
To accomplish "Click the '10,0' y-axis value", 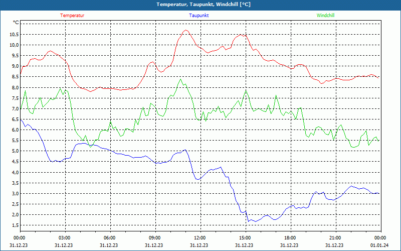I will (15, 45).
